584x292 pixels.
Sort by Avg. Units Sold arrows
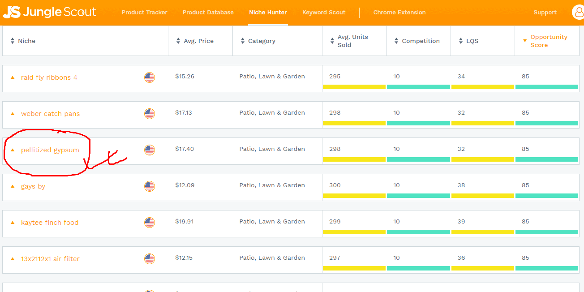click(x=332, y=41)
